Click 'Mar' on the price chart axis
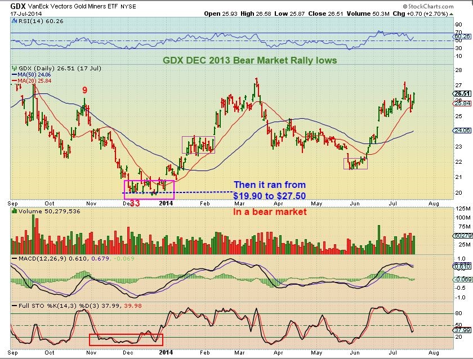Screen dimensions: 473x359 239,204
